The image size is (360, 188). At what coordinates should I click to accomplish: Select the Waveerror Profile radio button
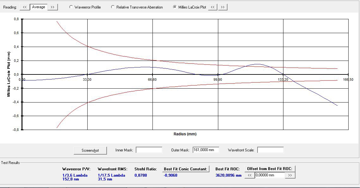pos(71,7)
